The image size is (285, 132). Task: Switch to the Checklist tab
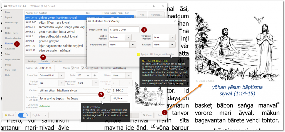57,61
